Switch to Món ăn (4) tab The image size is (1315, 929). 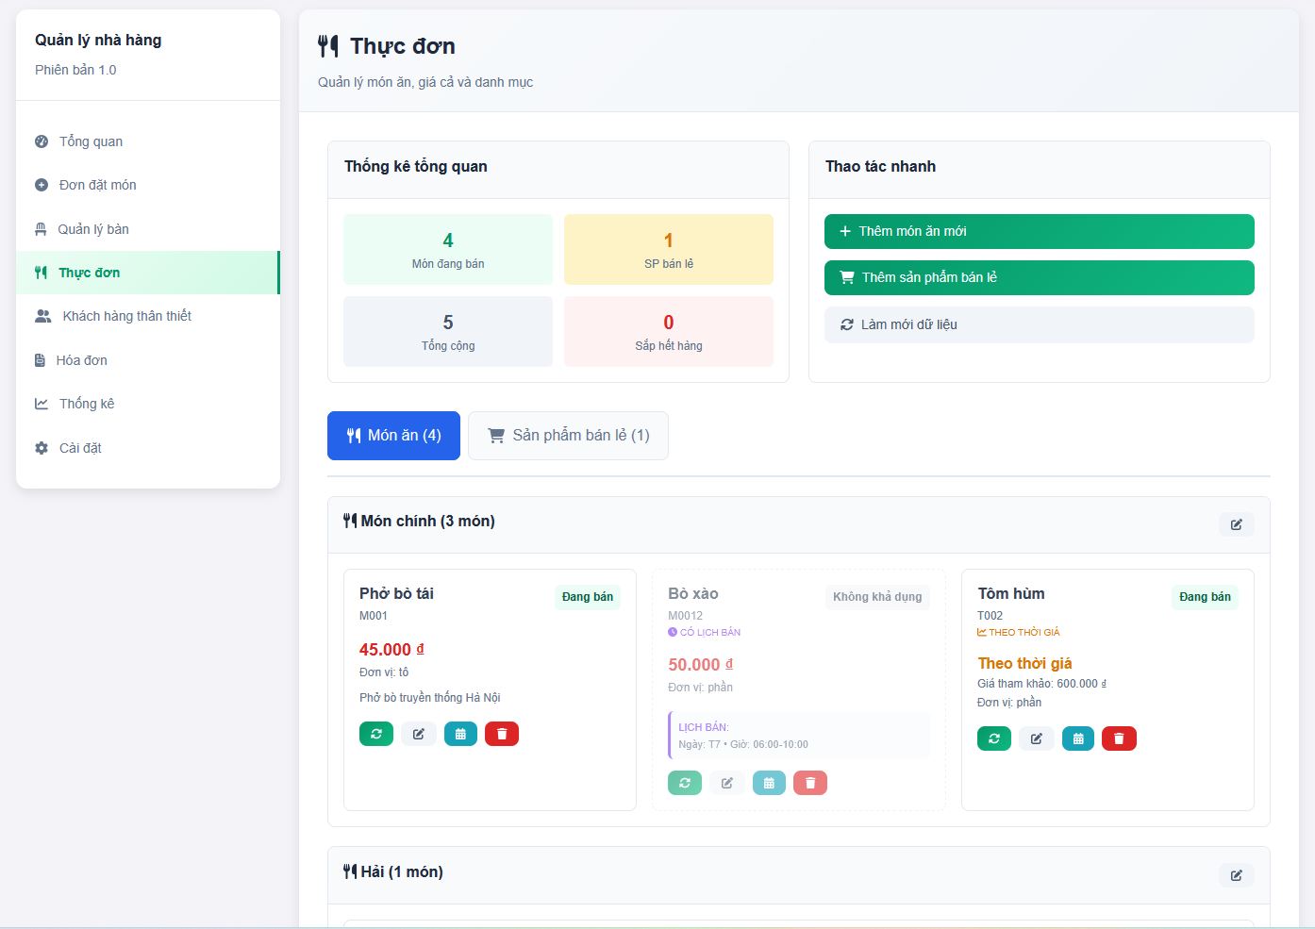coord(393,436)
